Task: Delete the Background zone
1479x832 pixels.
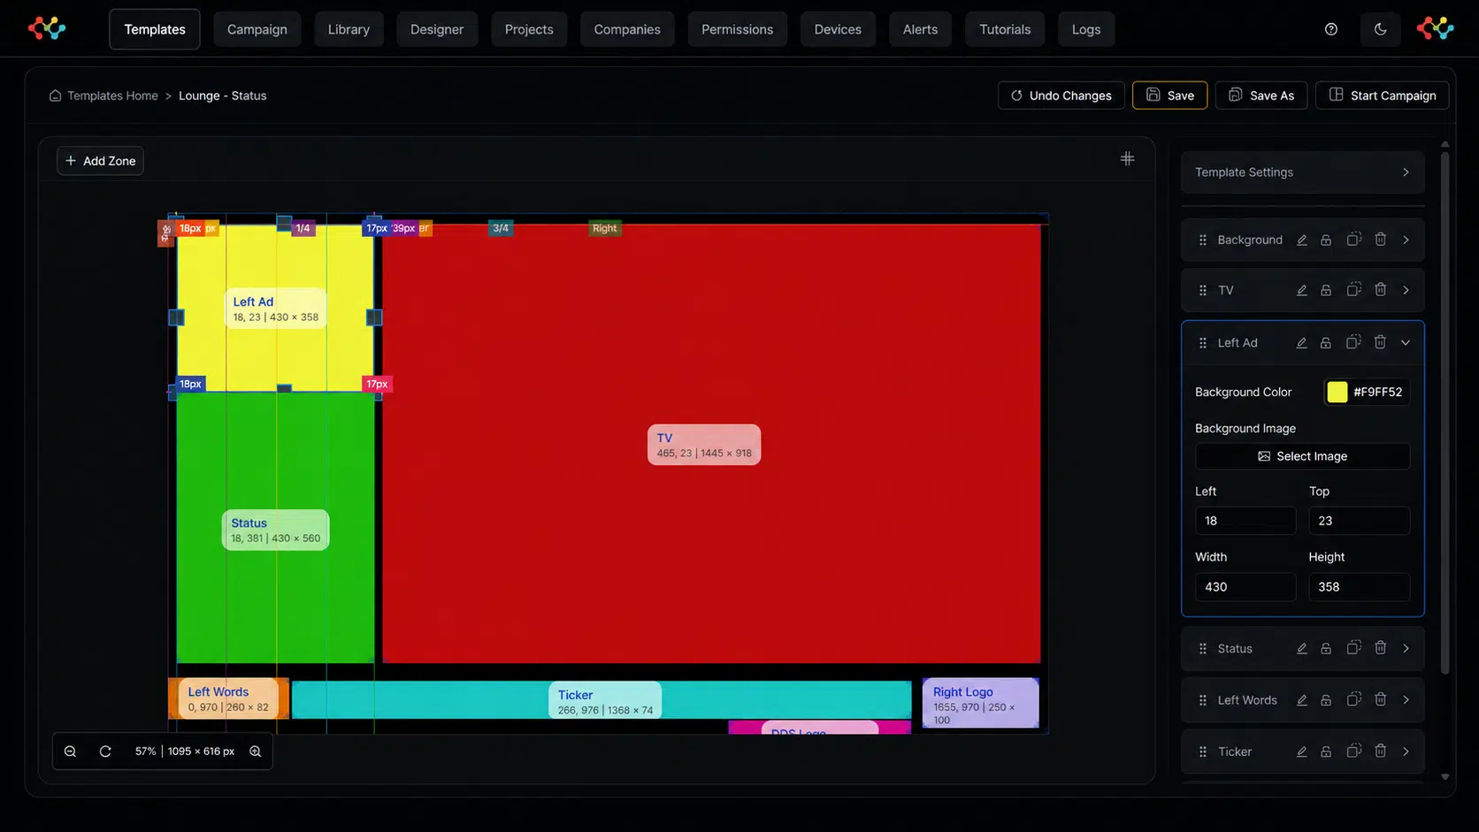Action: [1380, 240]
